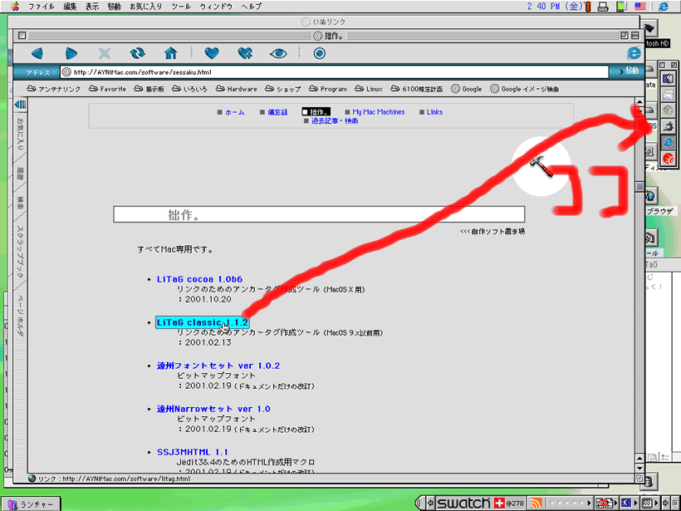Viewport: 681px width, 511px height.
Task: Go to the ホーム page link
Action: coord(234,112)
